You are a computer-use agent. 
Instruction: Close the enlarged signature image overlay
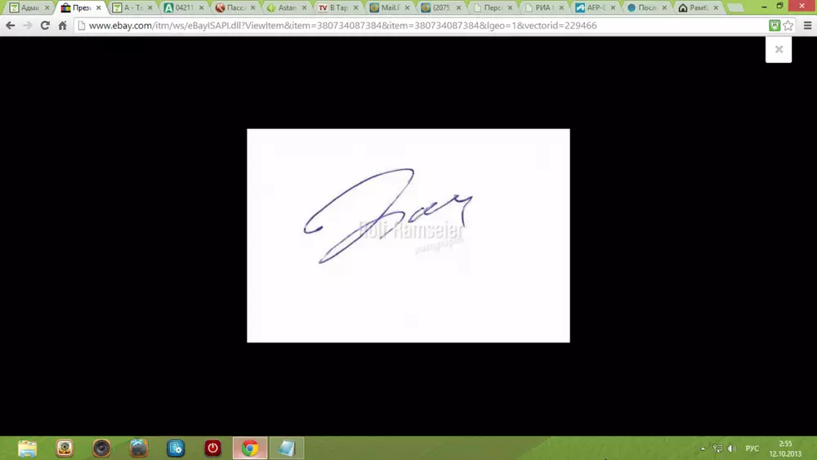[x=779, y=49]
